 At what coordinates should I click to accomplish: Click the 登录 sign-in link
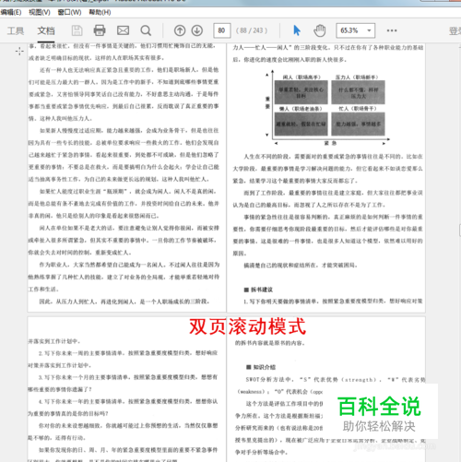(x=455, y=30)
